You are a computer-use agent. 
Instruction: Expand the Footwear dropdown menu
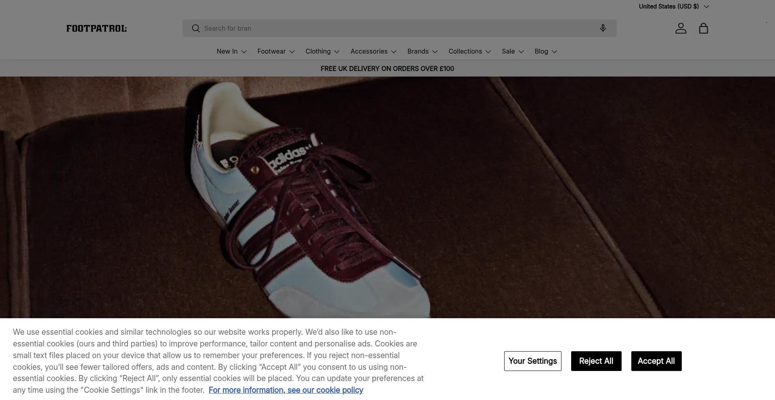click(276, 52)
